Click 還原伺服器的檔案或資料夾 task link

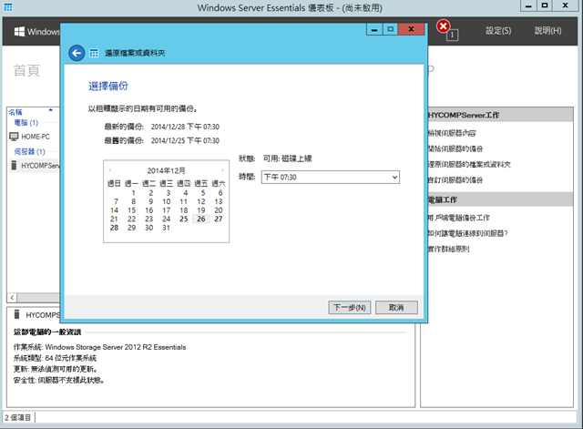469,164
